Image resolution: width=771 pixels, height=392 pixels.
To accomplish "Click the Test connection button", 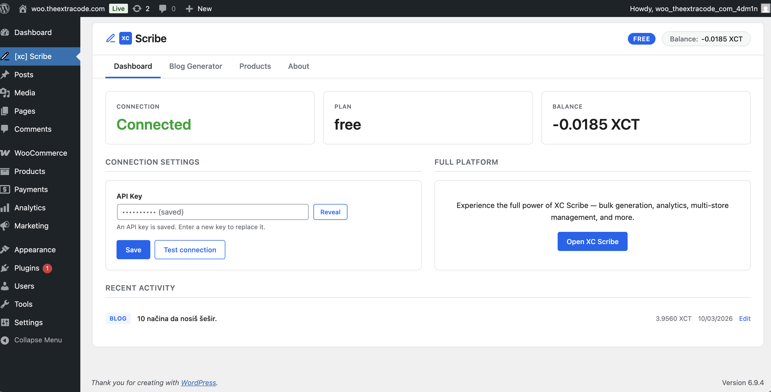I will point(190,250).
